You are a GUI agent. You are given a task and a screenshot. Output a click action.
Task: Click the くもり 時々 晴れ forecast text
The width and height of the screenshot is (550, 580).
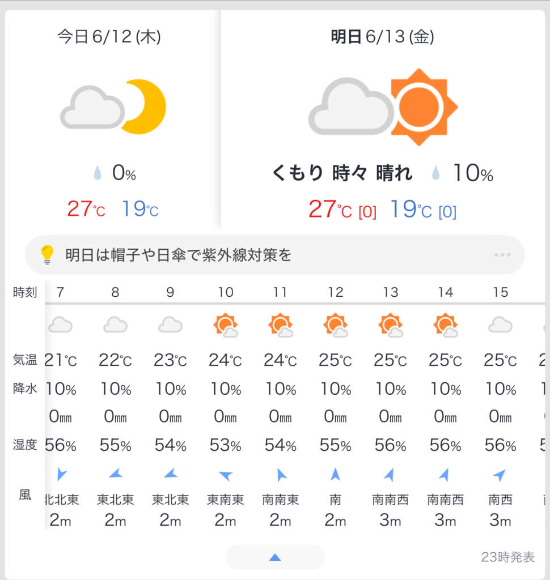pos(342,173)
